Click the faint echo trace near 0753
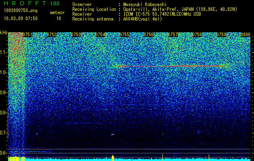 [x=79, y=75]
